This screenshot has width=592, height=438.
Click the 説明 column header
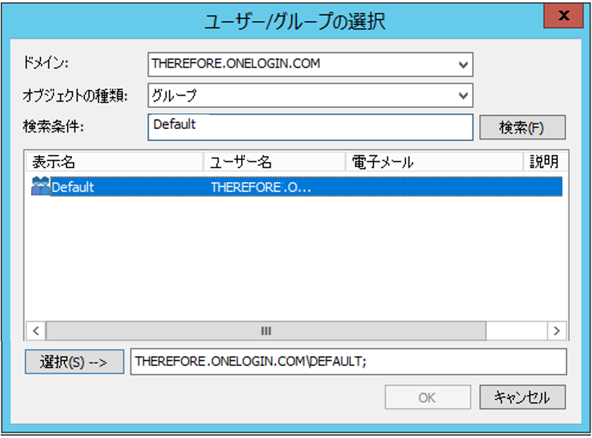[545, 162]
